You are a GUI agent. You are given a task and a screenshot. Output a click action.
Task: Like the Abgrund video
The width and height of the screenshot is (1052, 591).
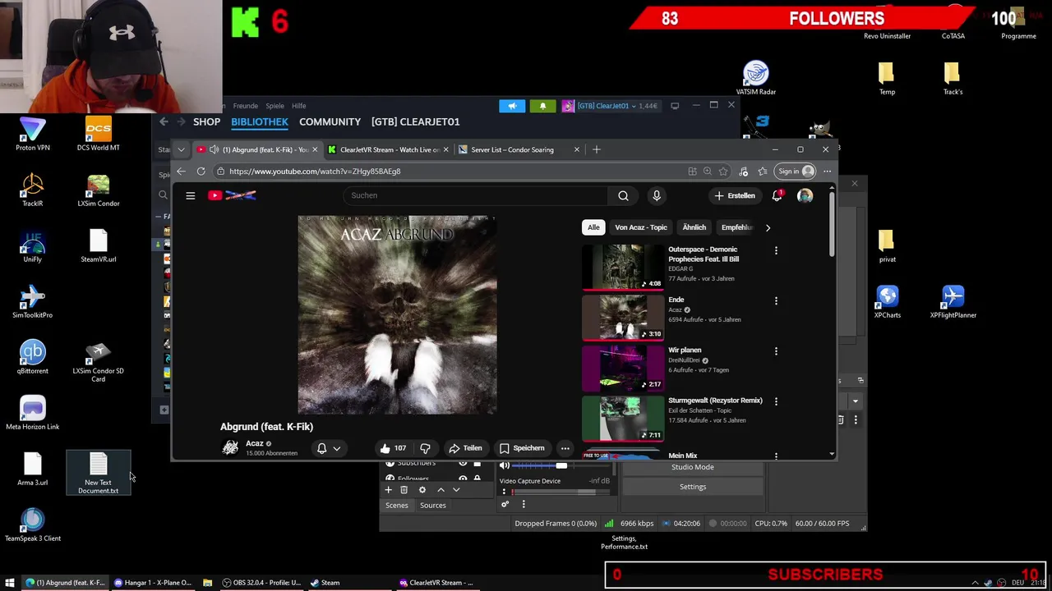click(392, 448)
